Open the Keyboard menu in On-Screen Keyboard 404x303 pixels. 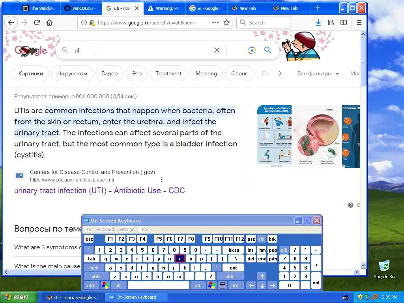(104, 229)
